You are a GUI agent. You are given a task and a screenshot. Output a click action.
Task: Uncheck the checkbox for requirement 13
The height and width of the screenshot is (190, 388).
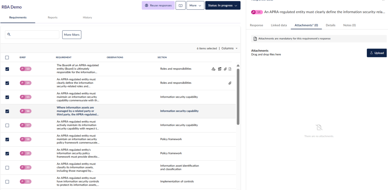7,69
